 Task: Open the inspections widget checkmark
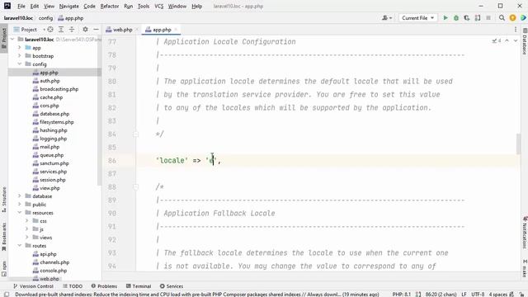[497, 40]
